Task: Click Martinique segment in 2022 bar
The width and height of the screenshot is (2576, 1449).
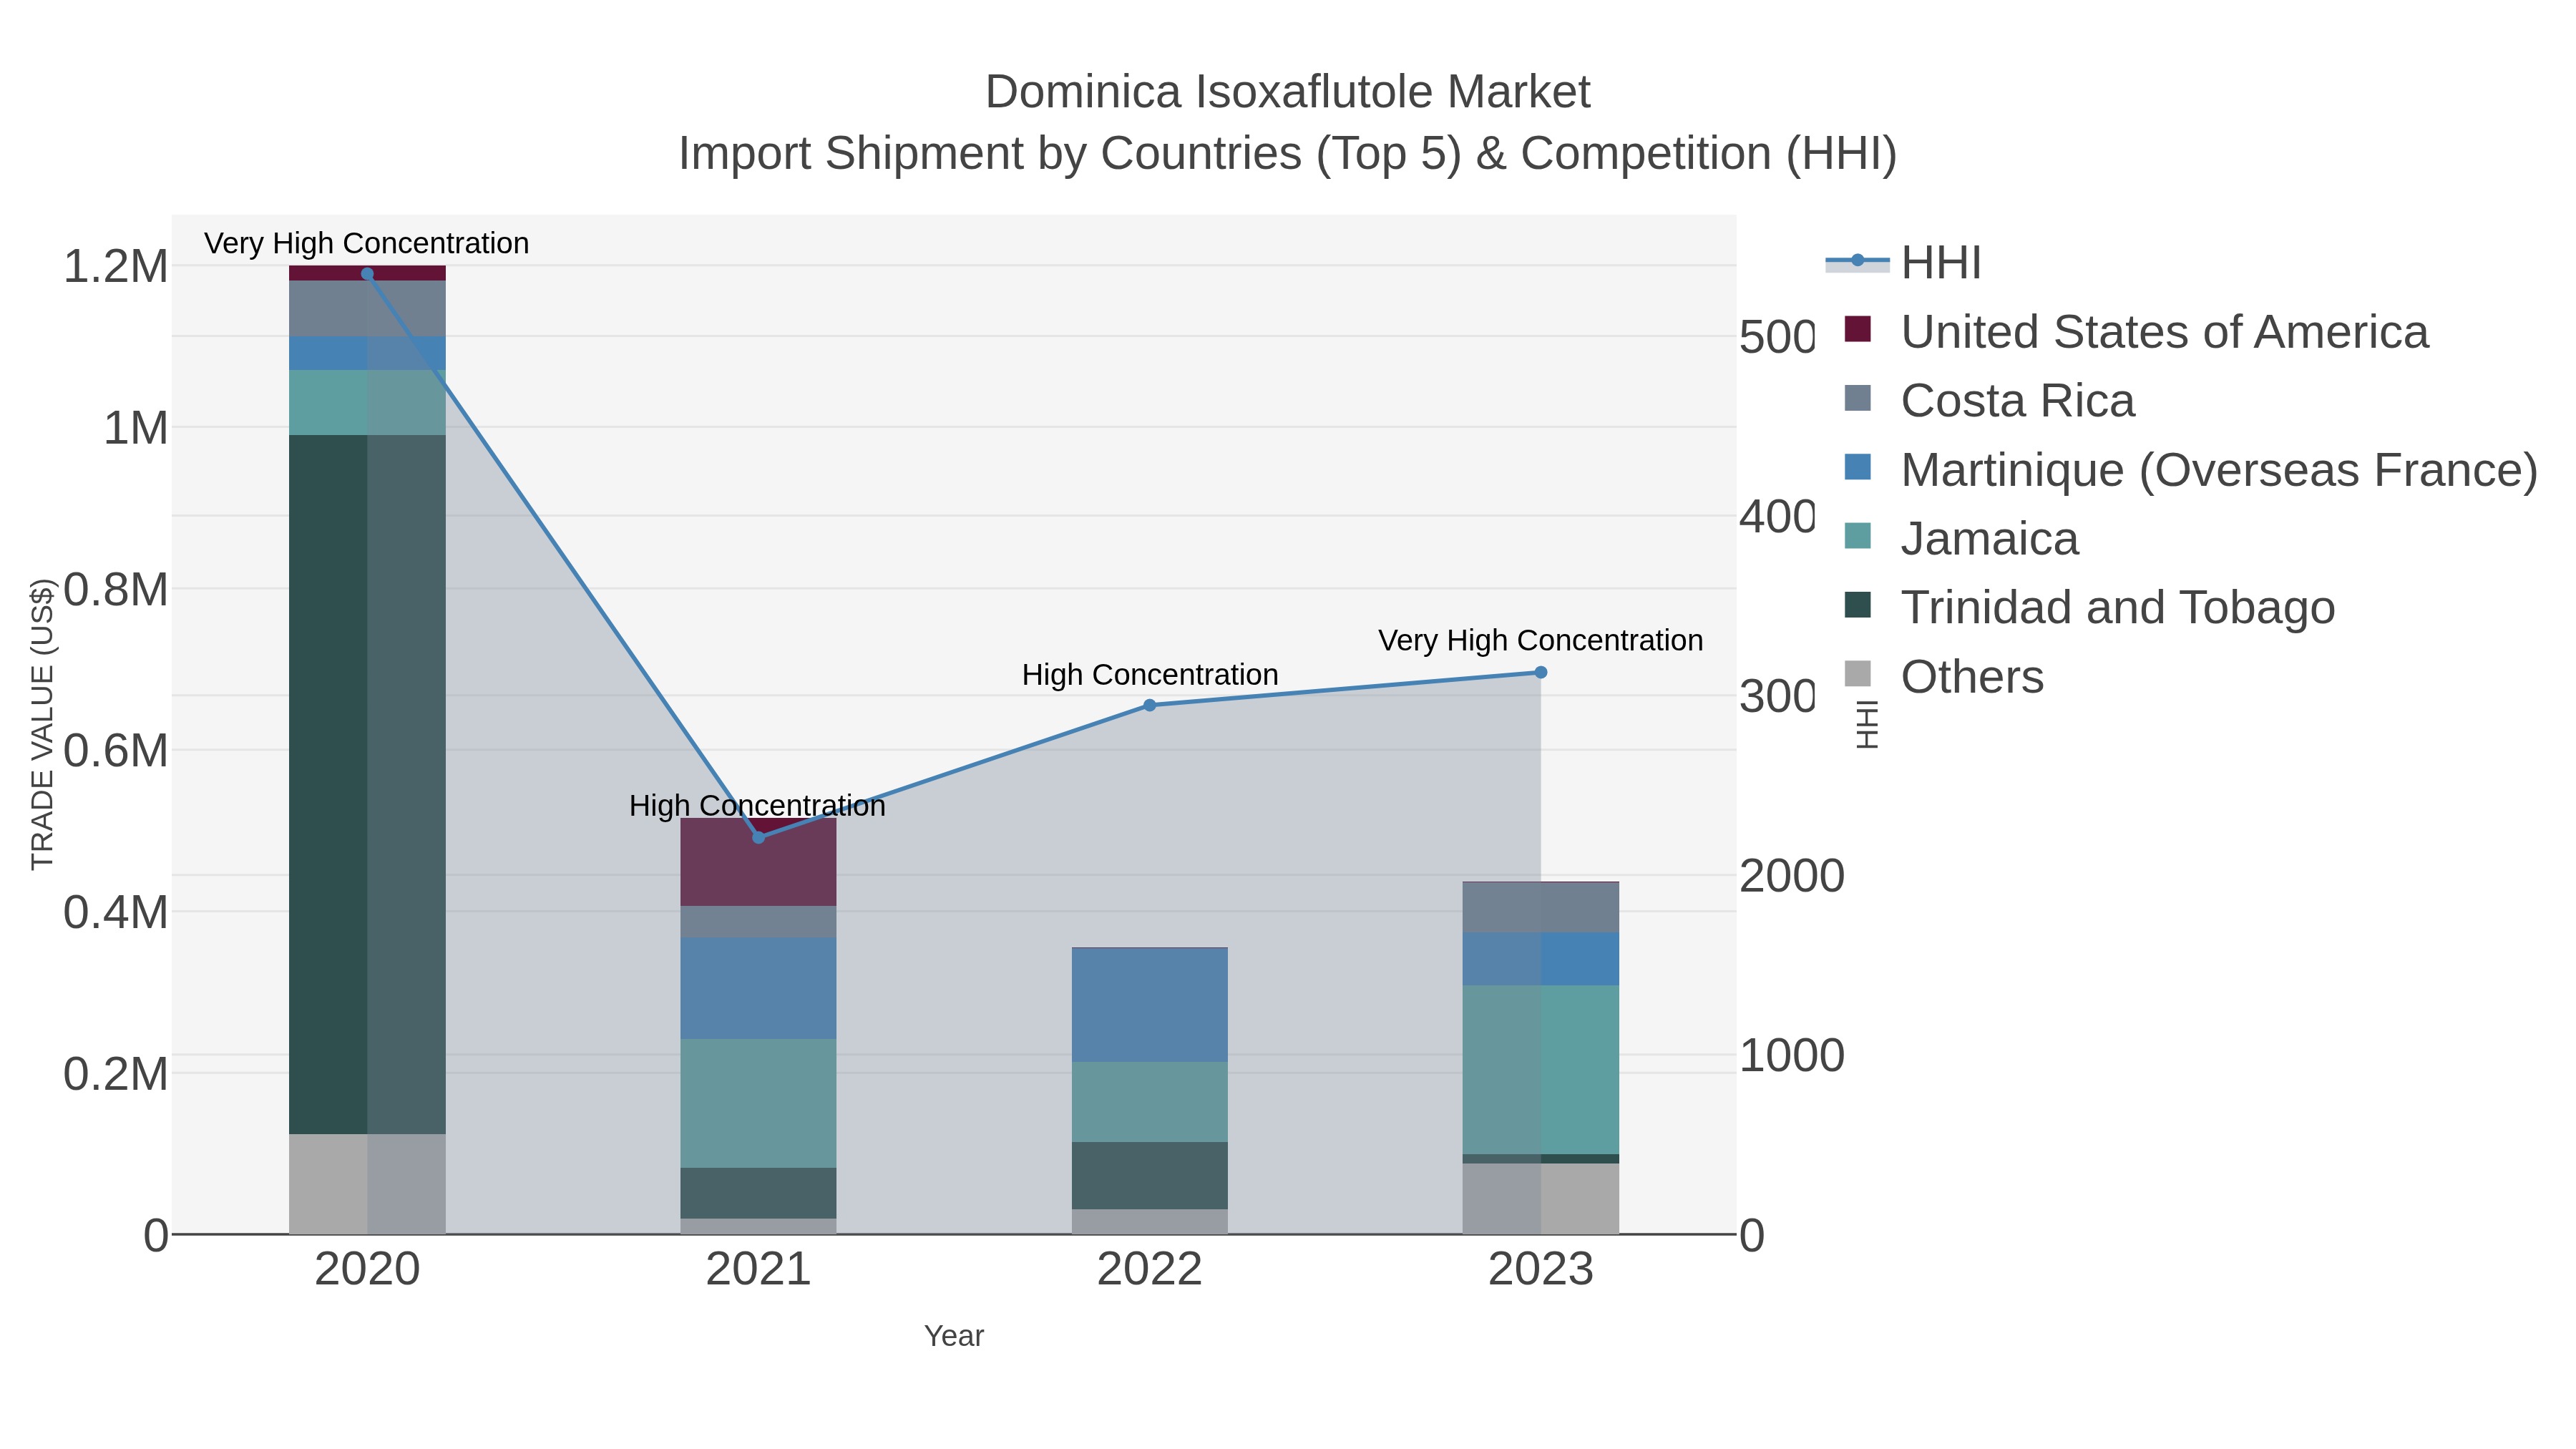Action: click(x=1150, y=1006)
